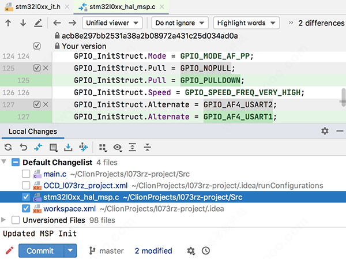This screenshot has height=259, width=346.
Task: Jump to next difference with down arrow
Action: tap(23, 23)
